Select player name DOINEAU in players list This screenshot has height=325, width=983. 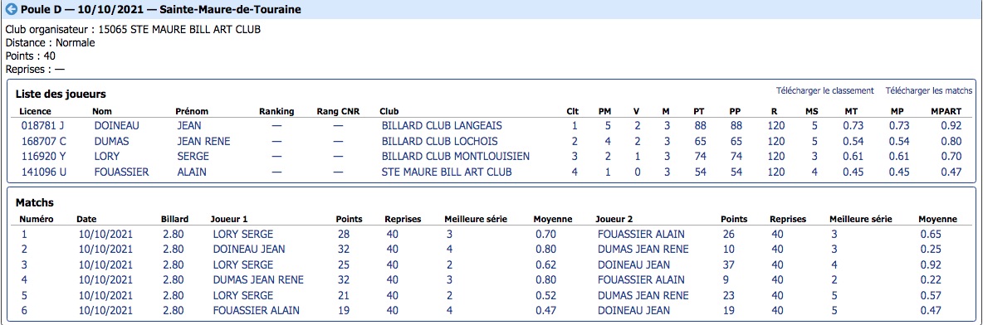click(118, 125)
